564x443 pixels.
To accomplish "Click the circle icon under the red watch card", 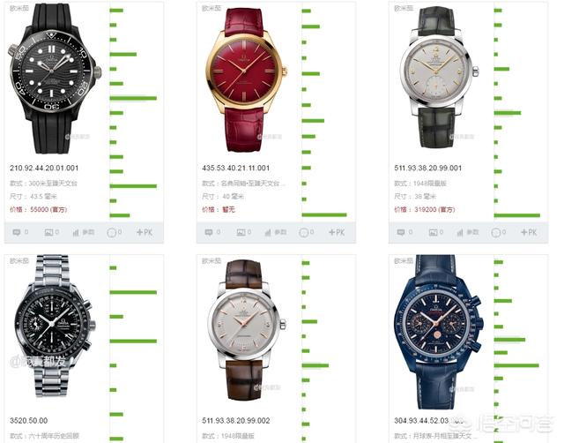I will point(306,232).
